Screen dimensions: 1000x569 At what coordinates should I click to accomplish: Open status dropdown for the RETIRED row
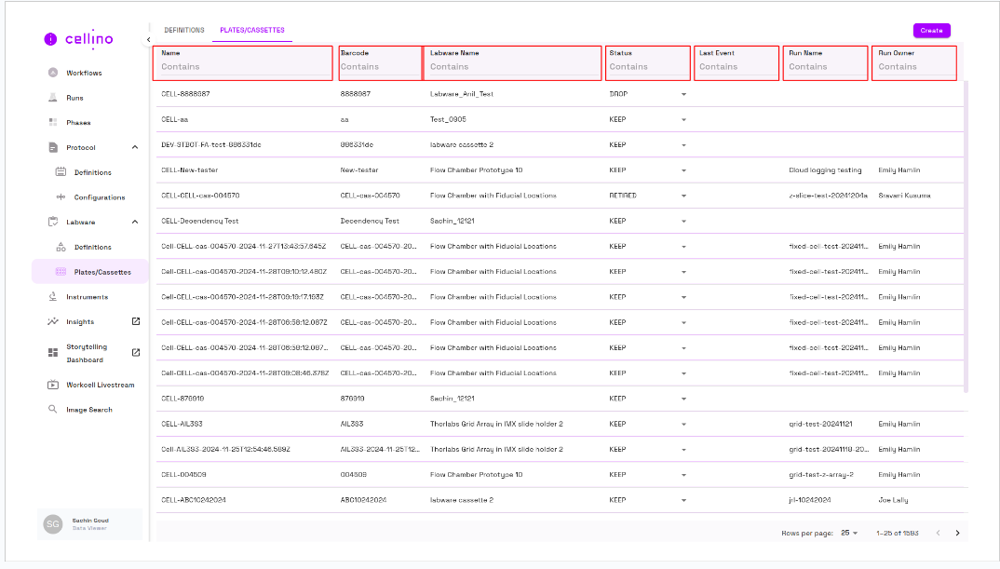point(683,196)
